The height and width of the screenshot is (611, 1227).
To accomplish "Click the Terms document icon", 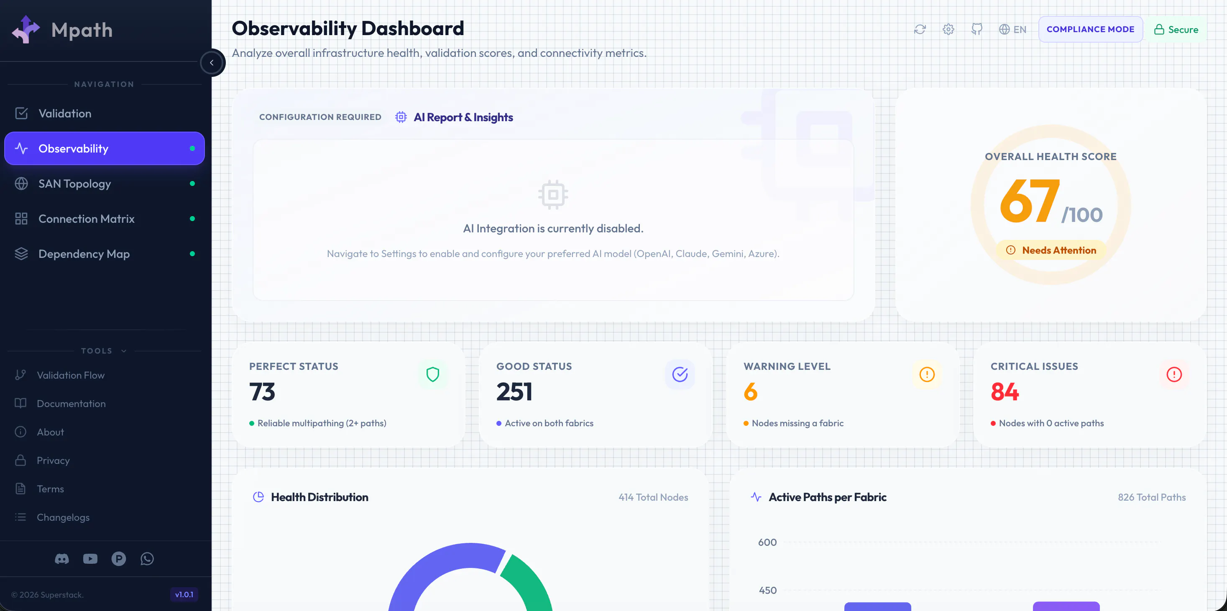I will (x=20, y=489).
